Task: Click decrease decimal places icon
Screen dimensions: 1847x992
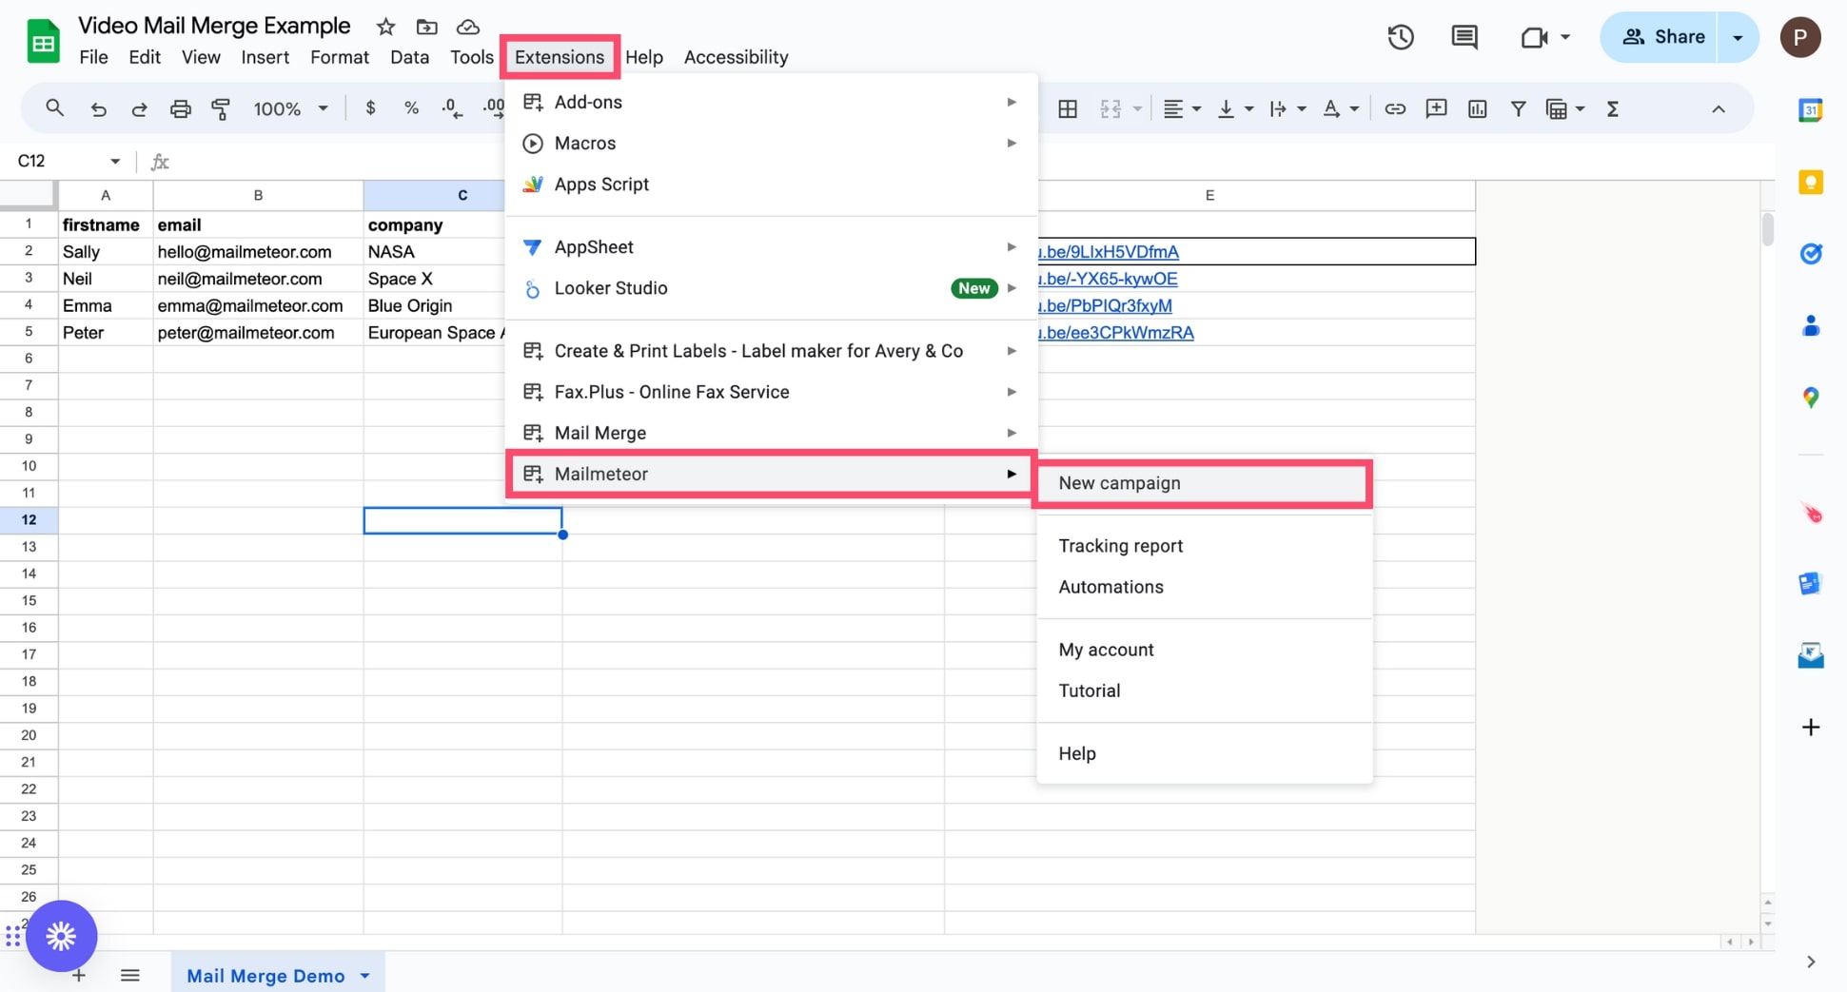Action: click(452, 108)
